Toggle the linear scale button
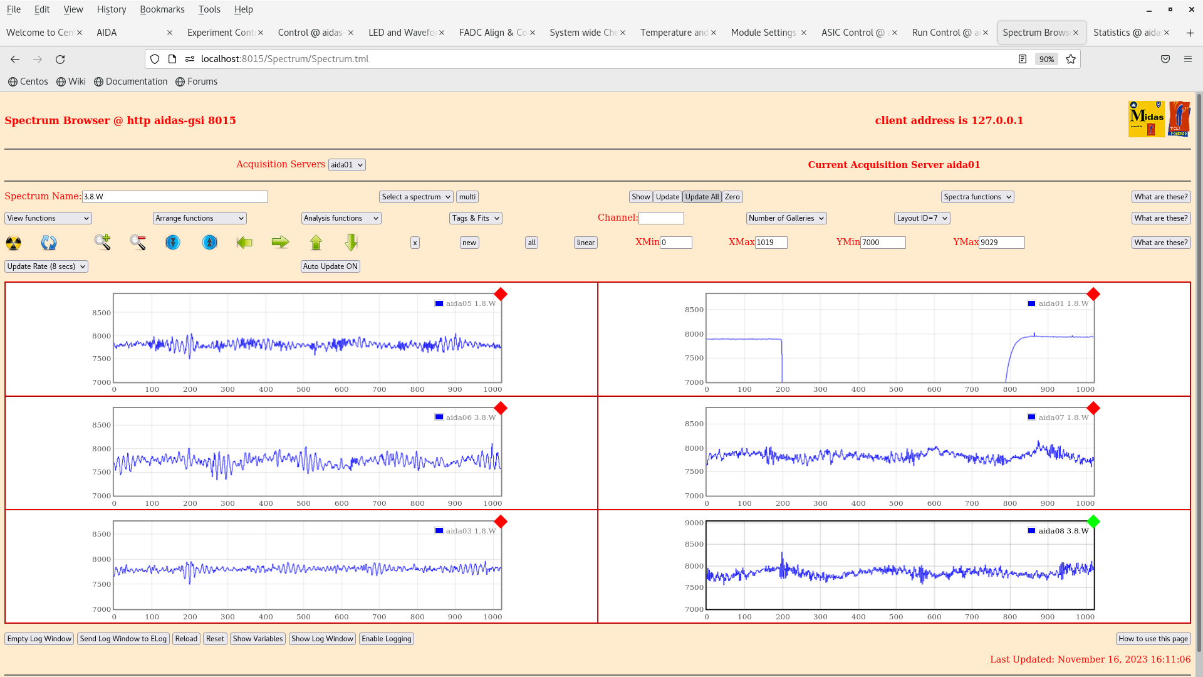Viewport: 1203px width, 677px height. tap(585, 243)
